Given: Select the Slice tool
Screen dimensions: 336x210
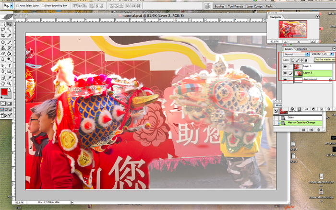Looking at the screenshot, I should point(9,35).
